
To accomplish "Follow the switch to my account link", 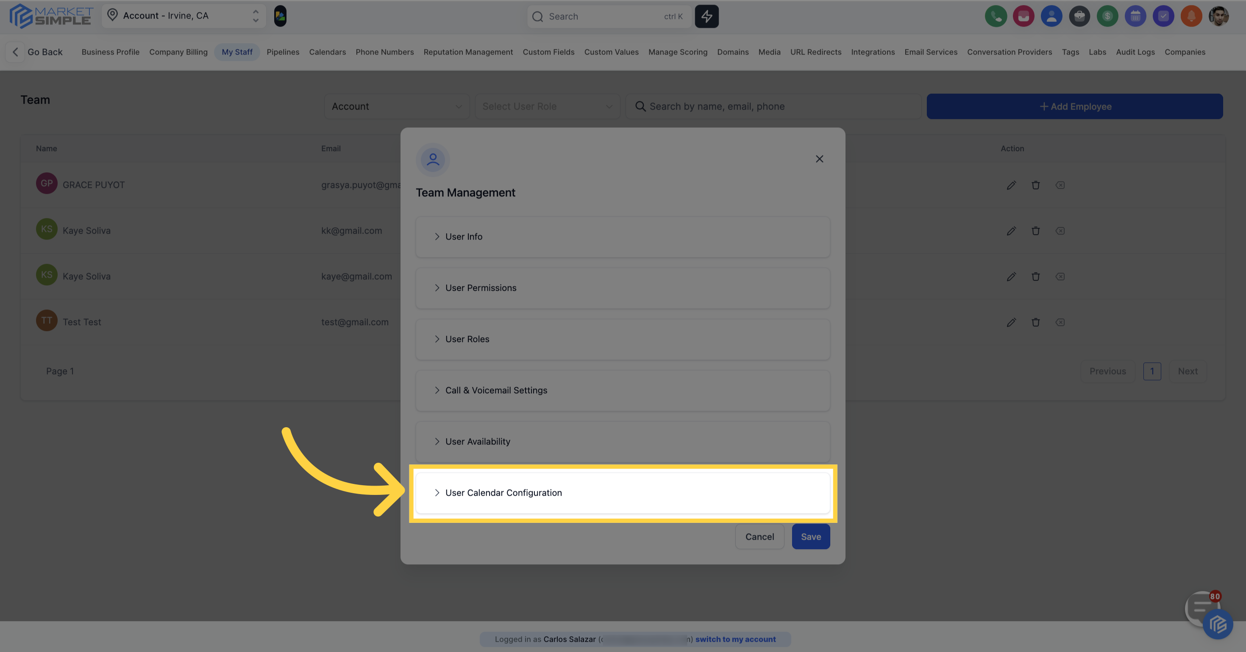I will click(x=736, y=639).
